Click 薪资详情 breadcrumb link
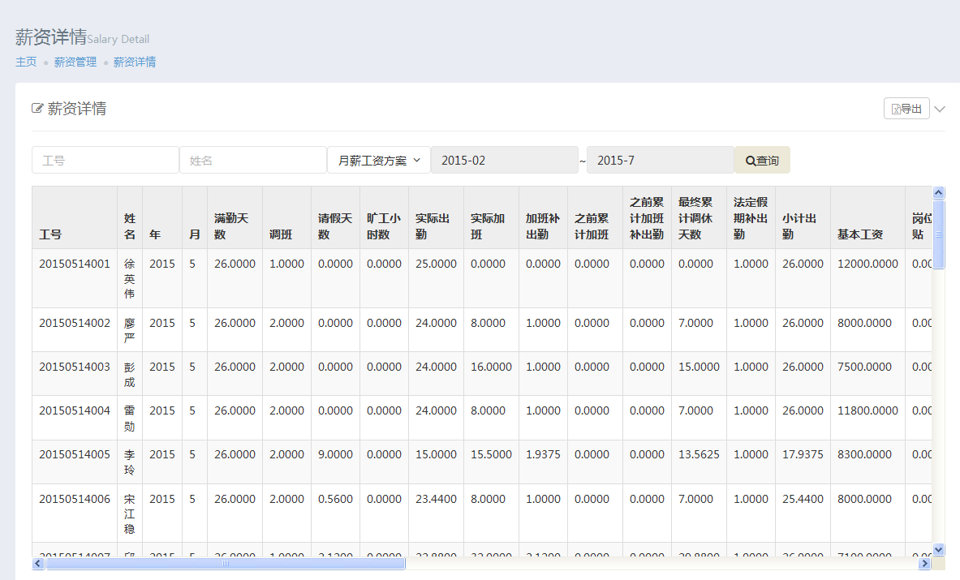The height and width of the screenshot is (580, 960). point(135,62)
